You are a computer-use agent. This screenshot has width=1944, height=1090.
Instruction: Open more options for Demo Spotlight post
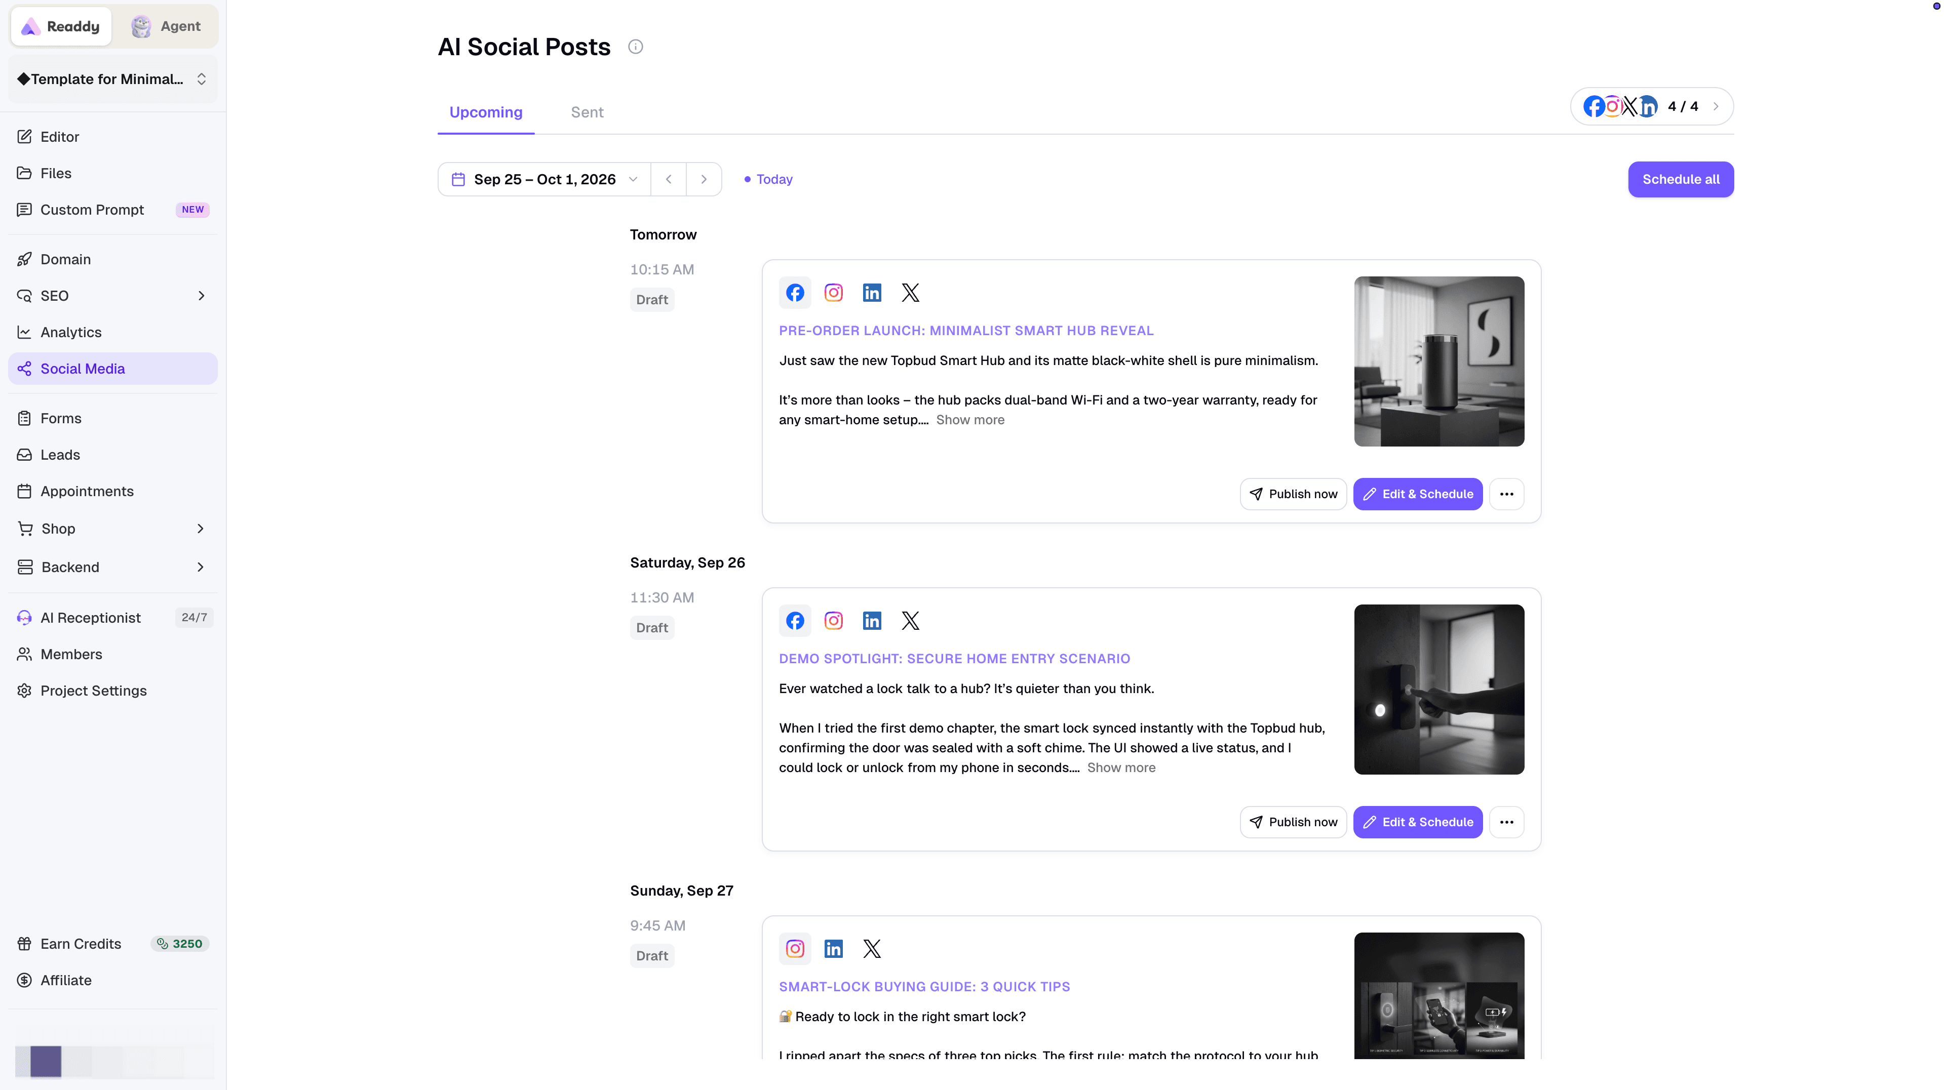(1506, 822)
